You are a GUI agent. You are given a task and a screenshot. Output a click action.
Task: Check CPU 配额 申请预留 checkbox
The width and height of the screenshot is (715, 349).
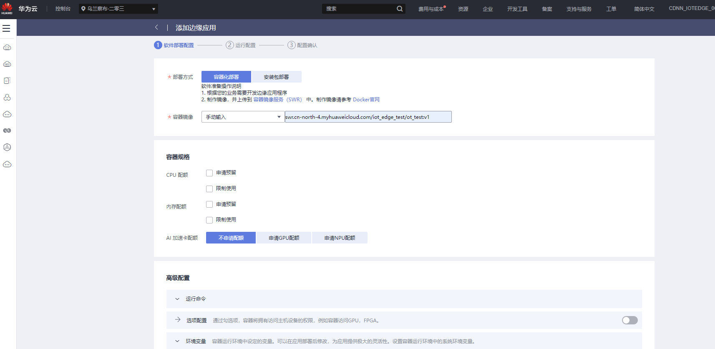point(209,173)
